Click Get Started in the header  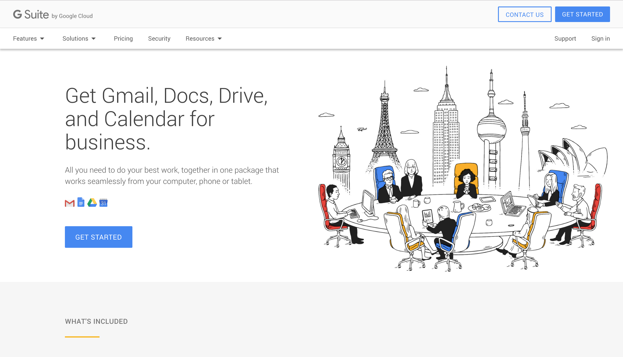[x=582, y=15]
